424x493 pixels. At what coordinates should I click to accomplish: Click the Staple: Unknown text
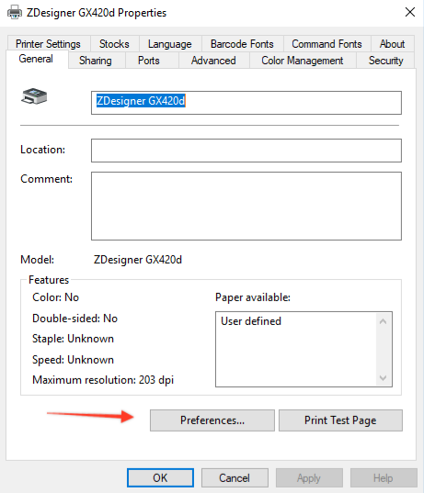tap(73, 339)
